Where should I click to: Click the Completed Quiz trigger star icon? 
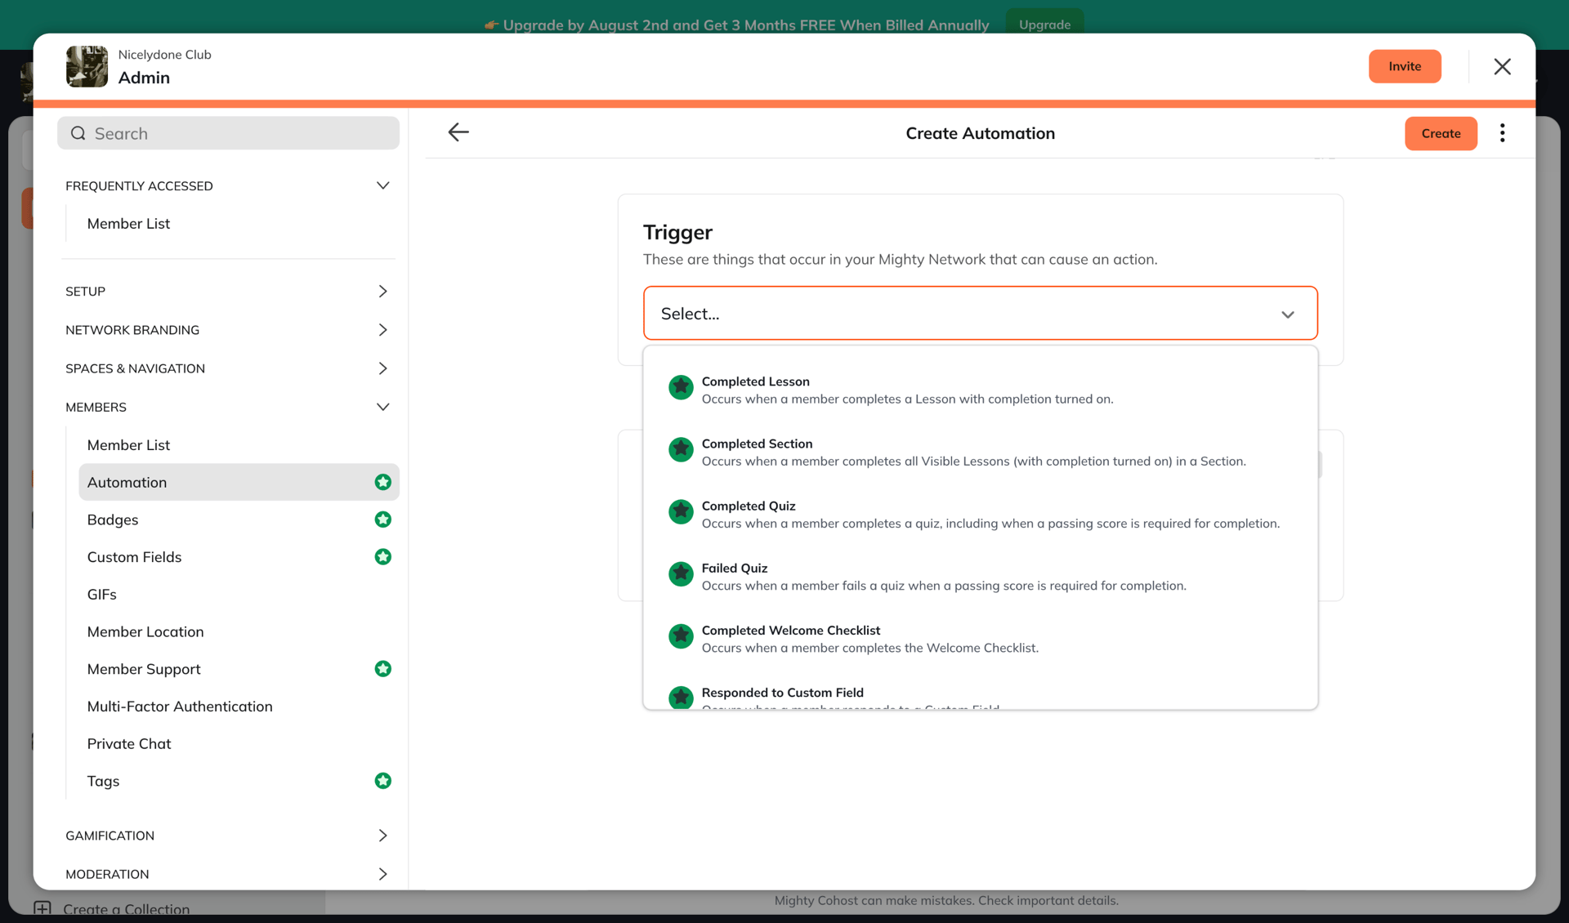pyautogui.click(x=681, y=512)
